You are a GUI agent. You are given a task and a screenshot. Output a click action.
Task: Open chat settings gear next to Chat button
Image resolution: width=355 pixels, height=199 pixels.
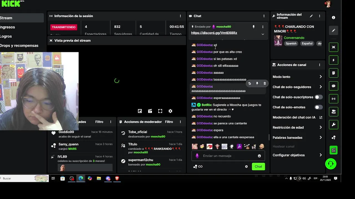(246, 167)
